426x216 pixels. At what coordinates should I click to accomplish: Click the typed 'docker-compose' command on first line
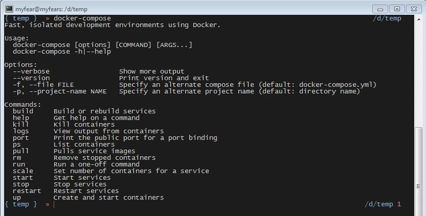point(82,18)
